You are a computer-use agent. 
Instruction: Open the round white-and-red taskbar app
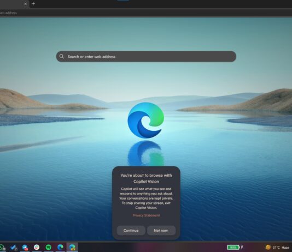[x=37, y=247]
